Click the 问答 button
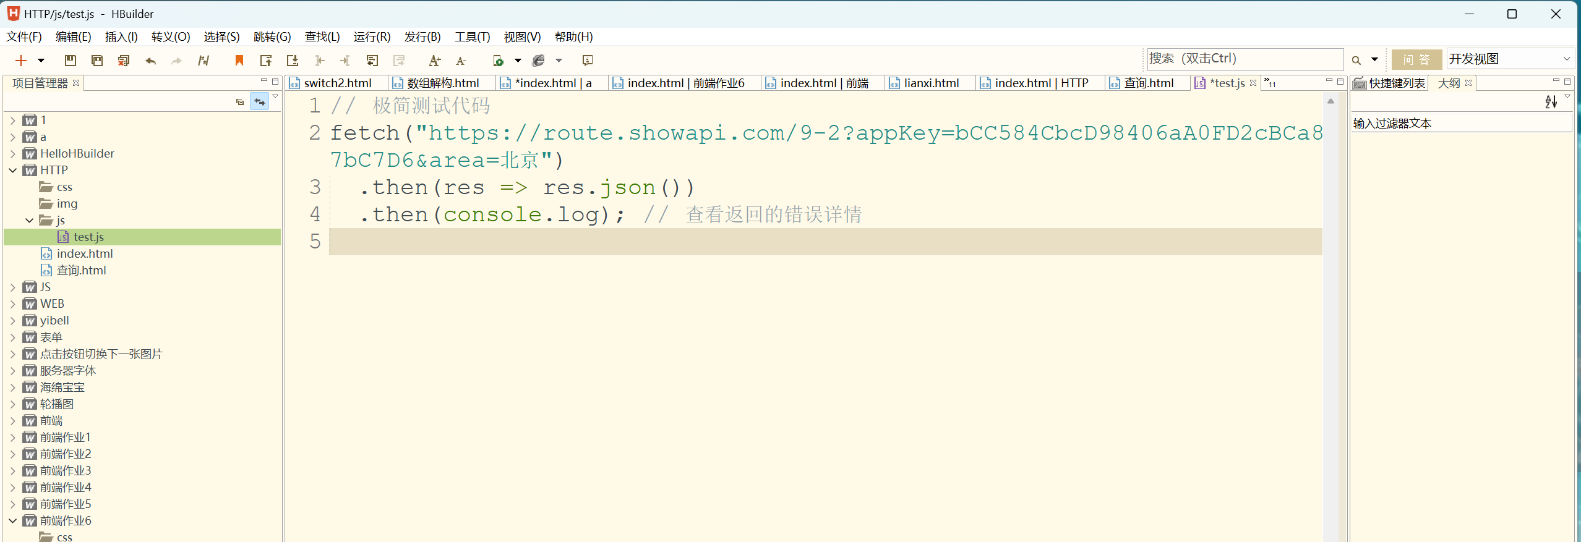 (x=1416, y=59)
